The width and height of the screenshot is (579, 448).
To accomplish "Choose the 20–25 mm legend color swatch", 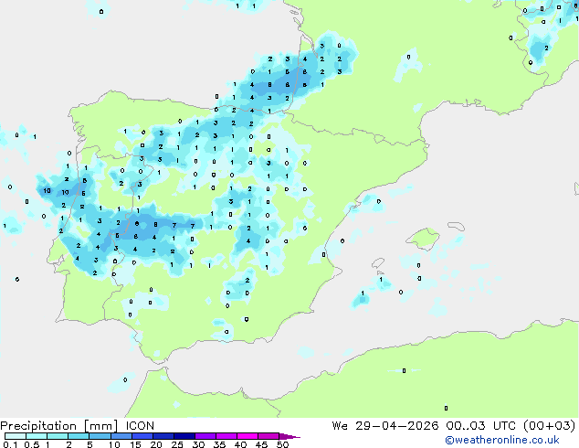I will [x=163, y=436].
